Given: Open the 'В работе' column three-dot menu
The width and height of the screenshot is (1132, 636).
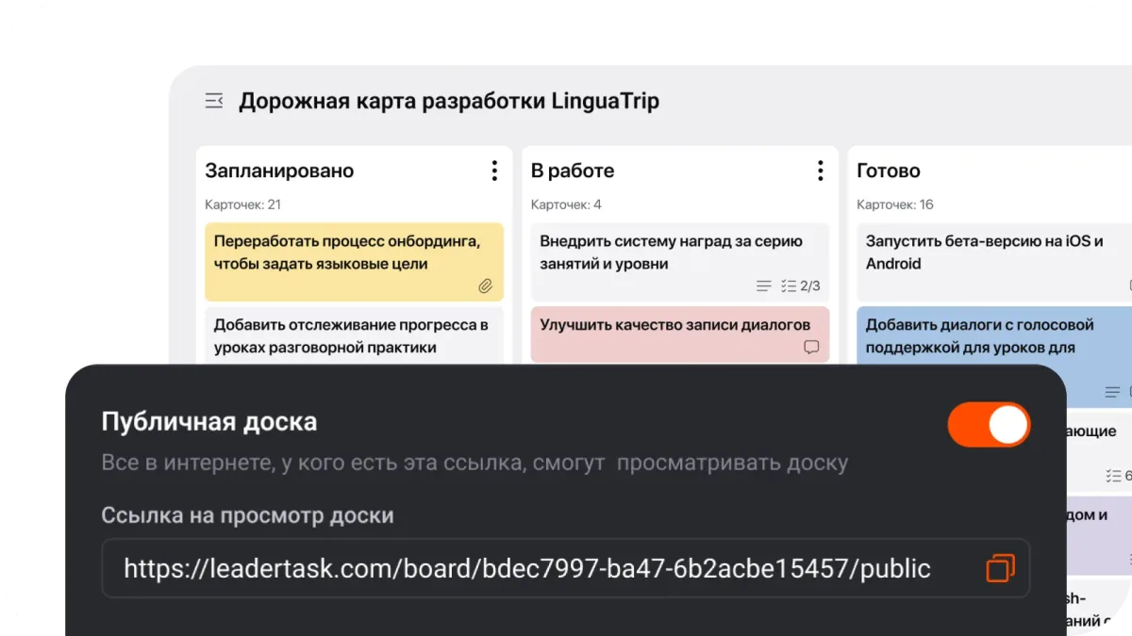Looking at the screenshot, I should pyautogui.click(x=820, y=170).
